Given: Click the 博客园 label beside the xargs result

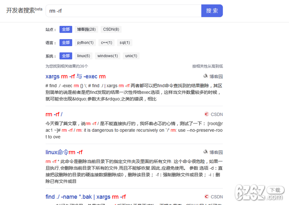Looking at the screenshot, I should click(216, 77).
